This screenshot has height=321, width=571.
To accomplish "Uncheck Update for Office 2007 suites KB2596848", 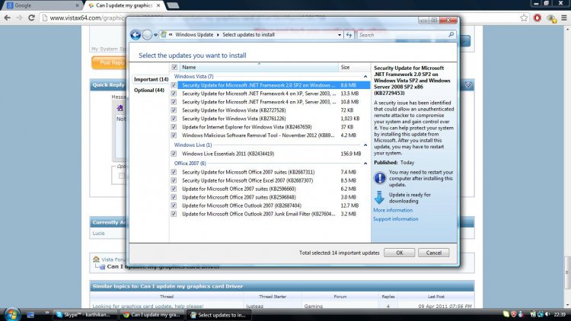I will (174, 197).
